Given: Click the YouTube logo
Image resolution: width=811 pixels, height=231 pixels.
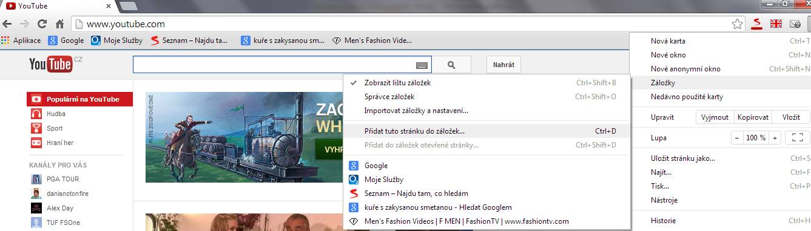Looking at the screenshot, I should (52, 64).
